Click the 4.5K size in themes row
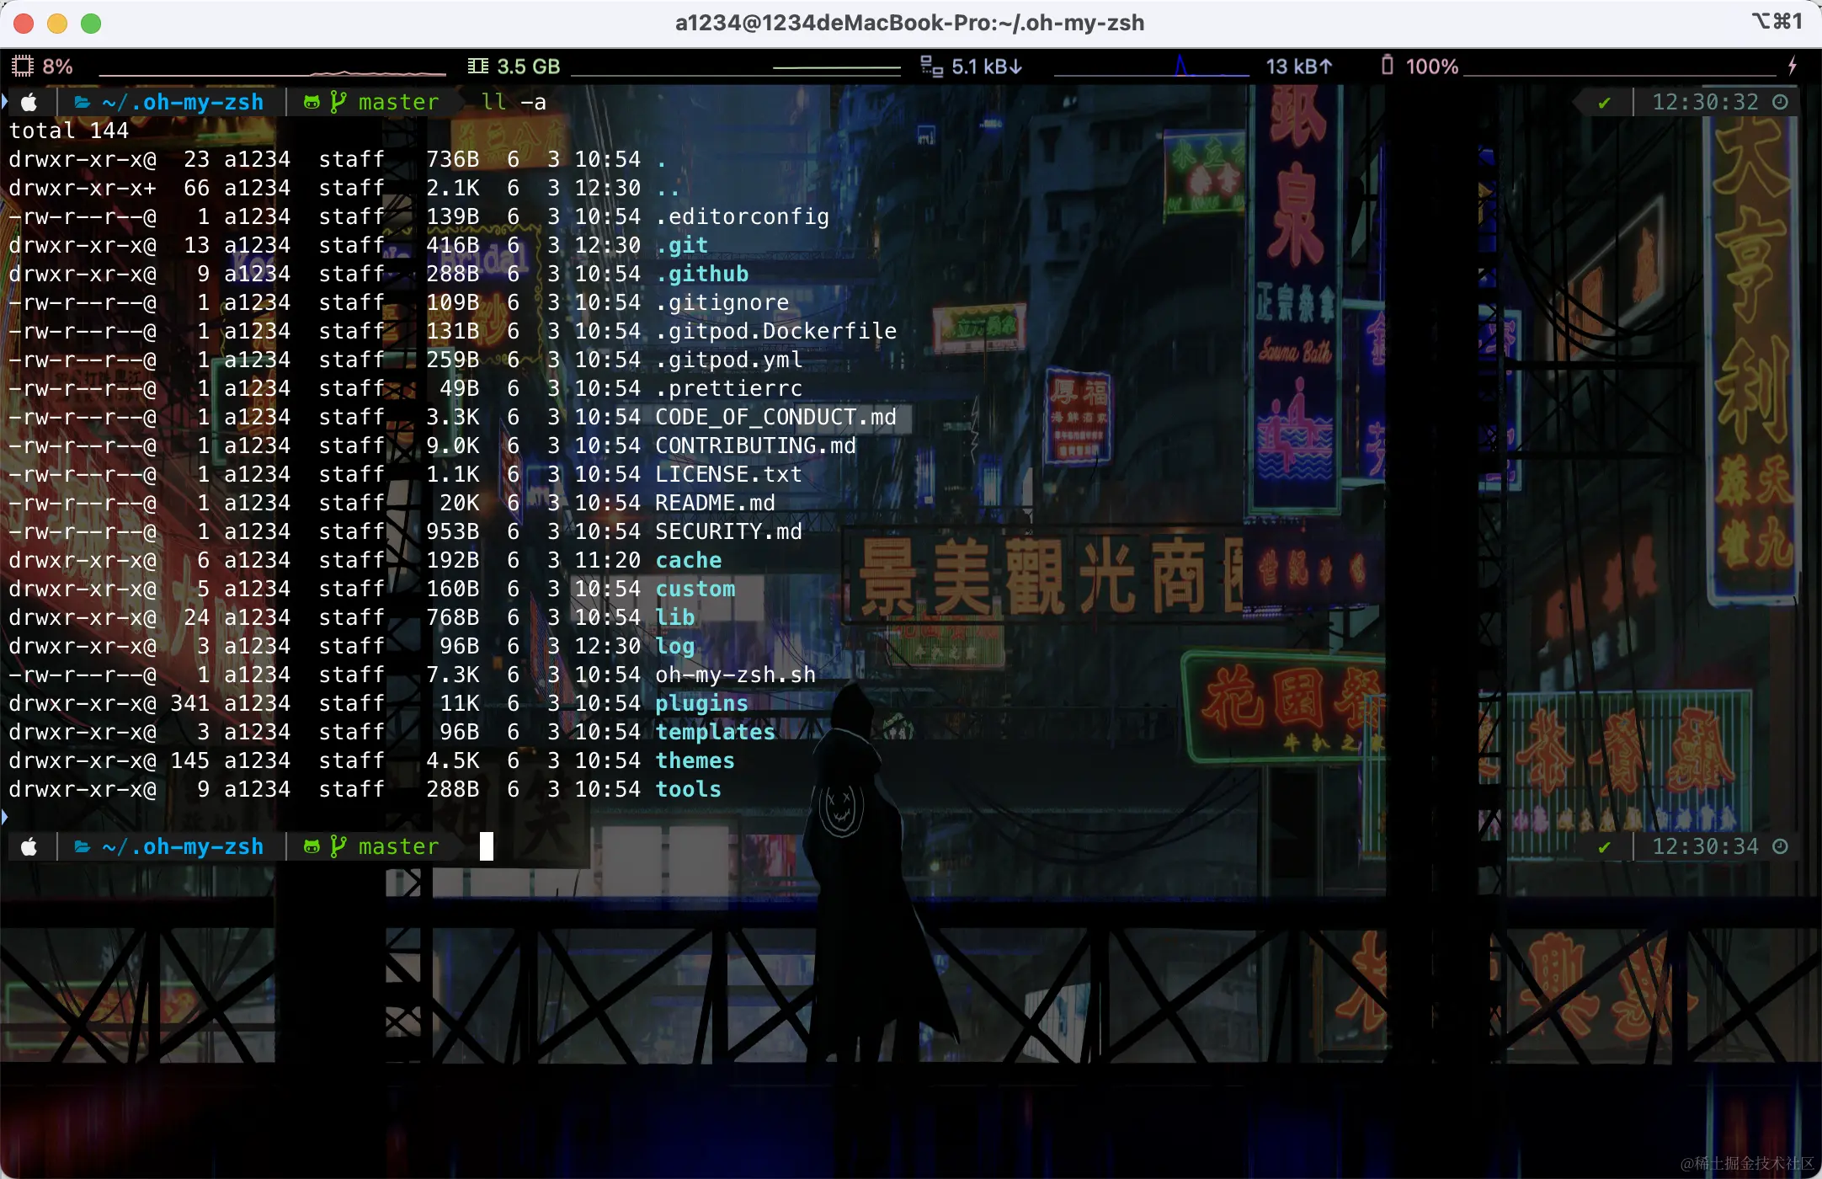The image size is (1822, 1179). point(453,760)
